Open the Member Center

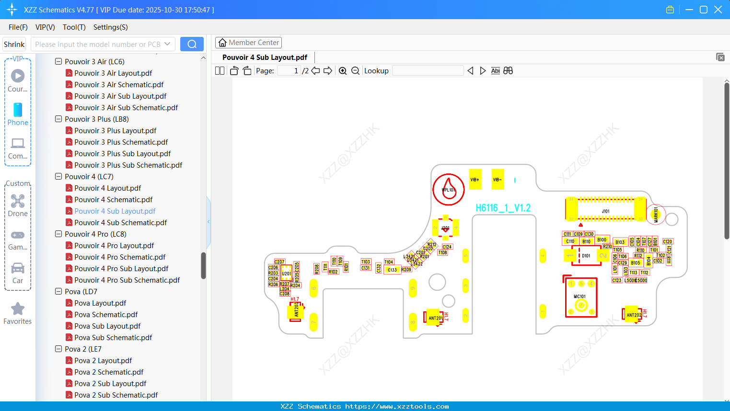pos(248,42)
